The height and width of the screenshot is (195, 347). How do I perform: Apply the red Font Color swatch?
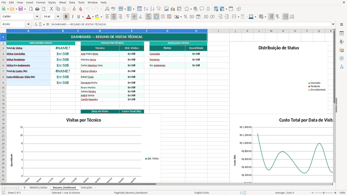point(88,17)
